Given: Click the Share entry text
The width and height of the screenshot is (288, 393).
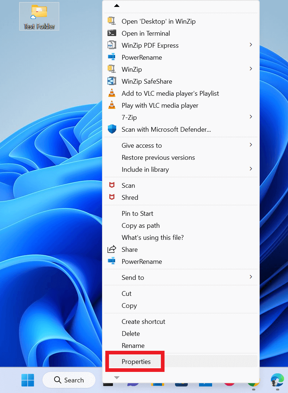Looking at the screenshot, I should click(130, 250).
